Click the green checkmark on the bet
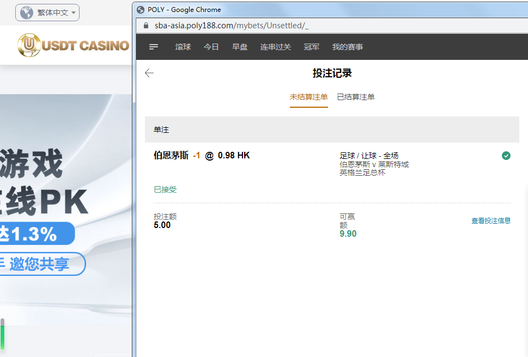The width and height of the screenshot is (528, 357). click(506, 156)
